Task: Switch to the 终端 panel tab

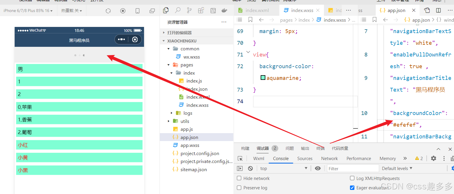Action: coord(321,149)
